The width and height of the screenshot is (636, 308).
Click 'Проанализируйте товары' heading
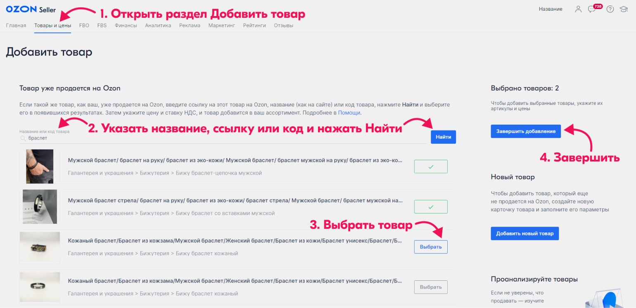[534, 279]
